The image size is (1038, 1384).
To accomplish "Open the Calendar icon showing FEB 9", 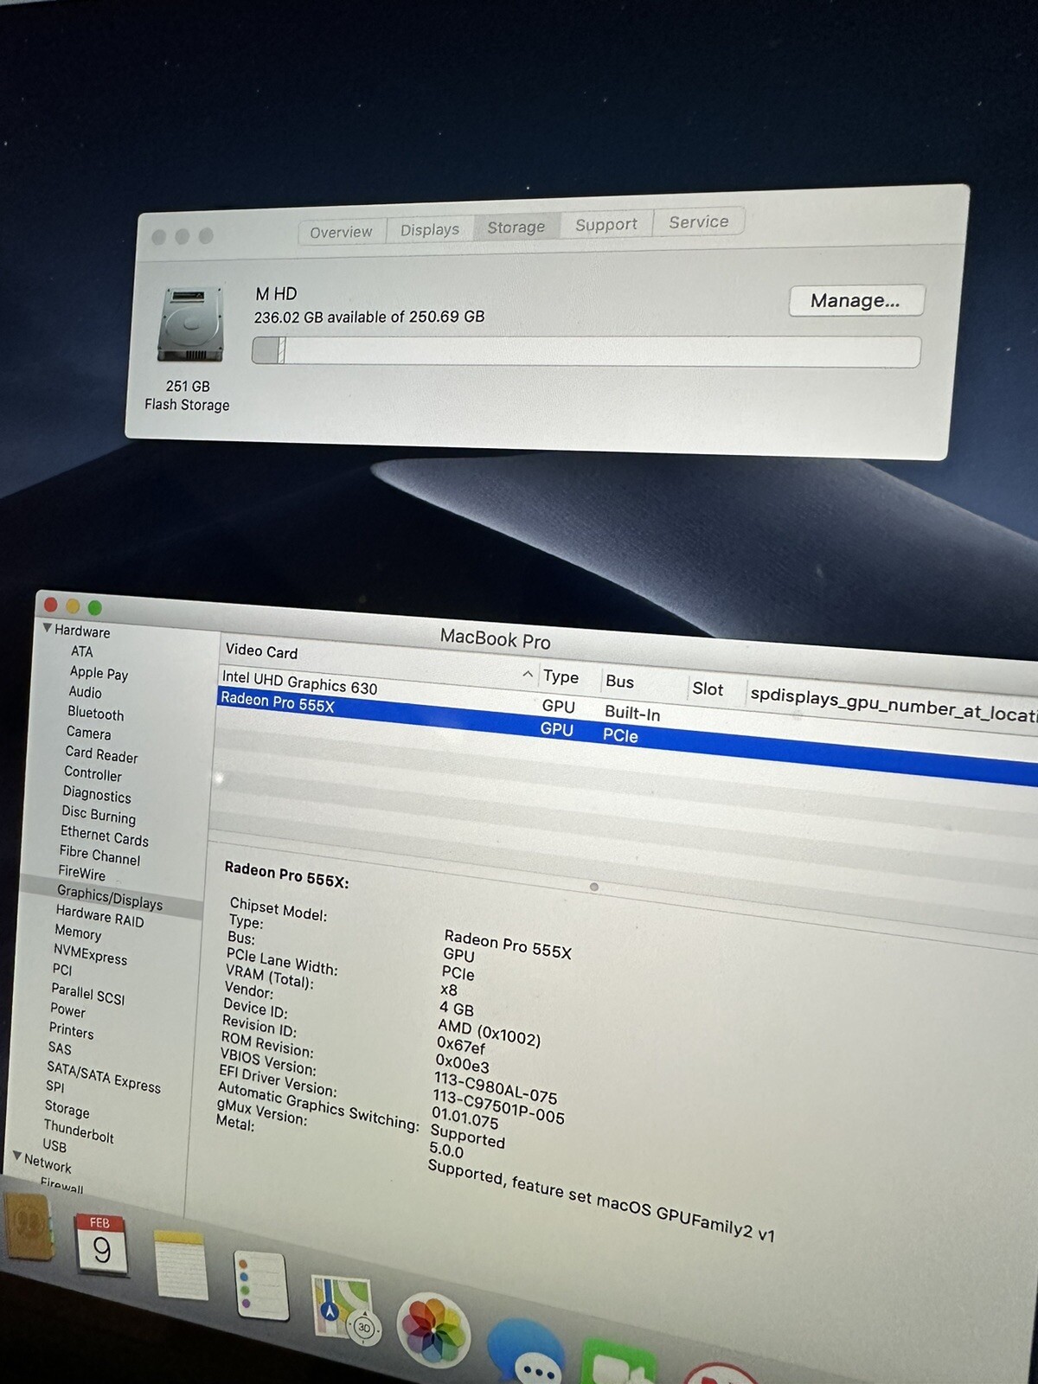I will (x=101, y=1244).
